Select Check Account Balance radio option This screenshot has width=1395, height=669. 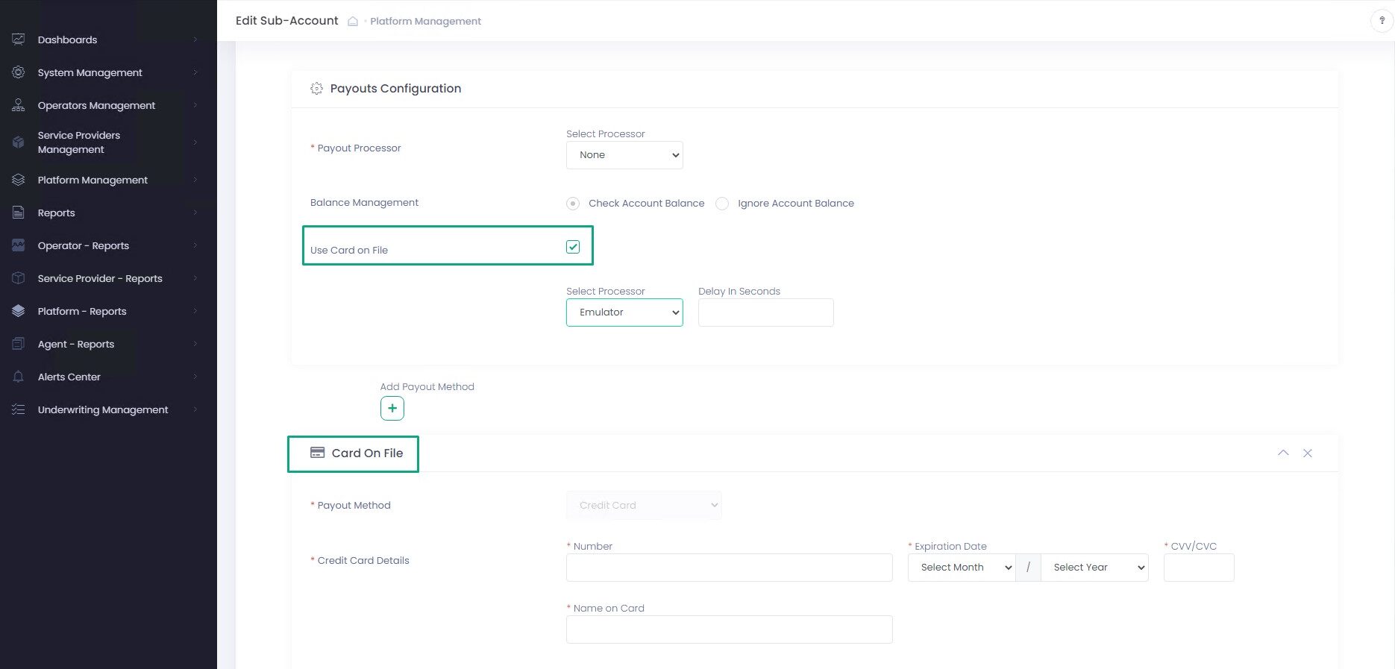(573, 204)
